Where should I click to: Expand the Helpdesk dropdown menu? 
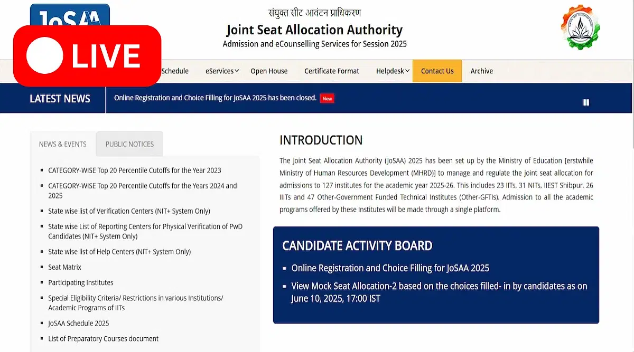[x=393, y=71]
